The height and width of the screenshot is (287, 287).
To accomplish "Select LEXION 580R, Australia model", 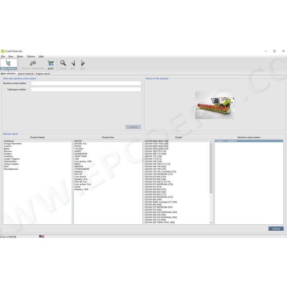I will [x=177, y=202].
